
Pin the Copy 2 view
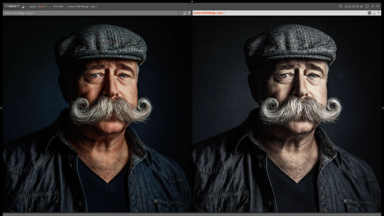tap(189, 13)
